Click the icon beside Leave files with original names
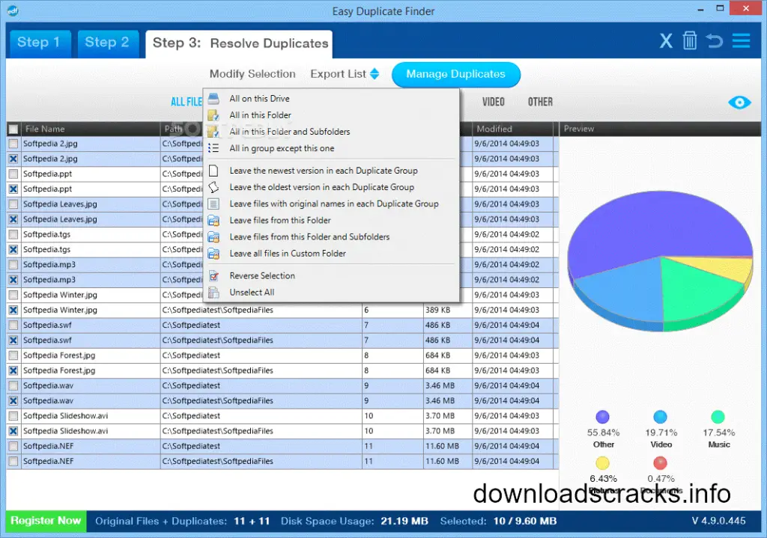The width and height of the screenshot is (767, 538). 213,204
